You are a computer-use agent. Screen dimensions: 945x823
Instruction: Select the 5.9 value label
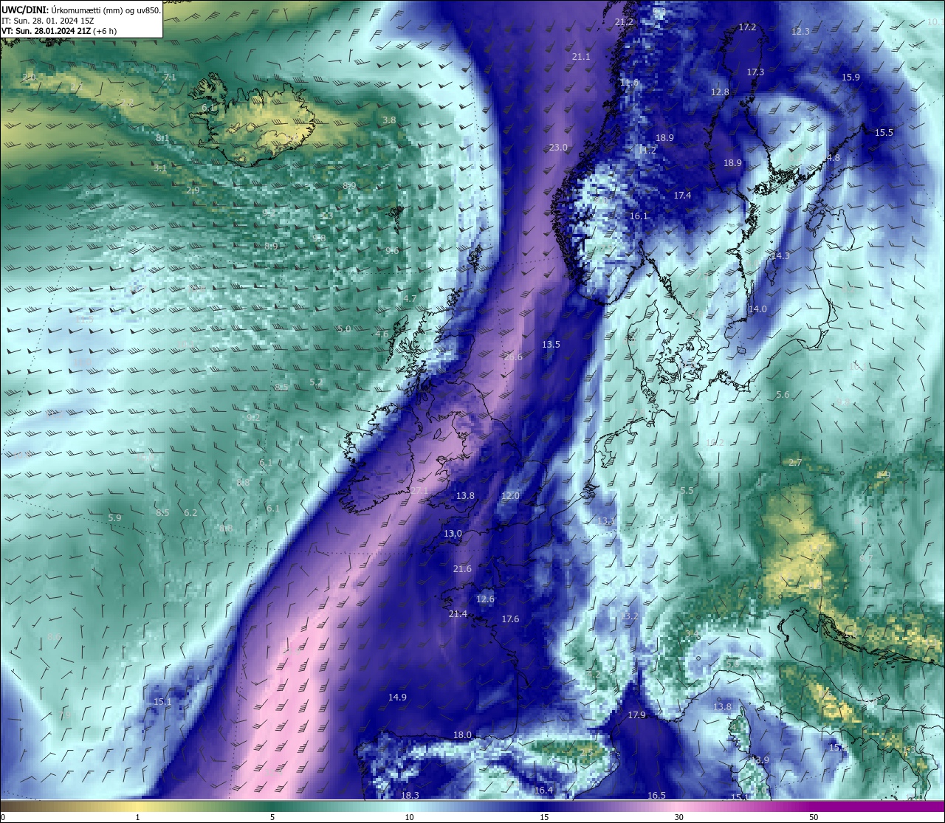coord(114,518)
